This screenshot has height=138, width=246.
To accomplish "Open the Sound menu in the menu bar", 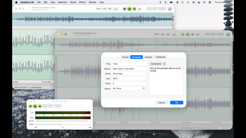I will tap(73, 2).
